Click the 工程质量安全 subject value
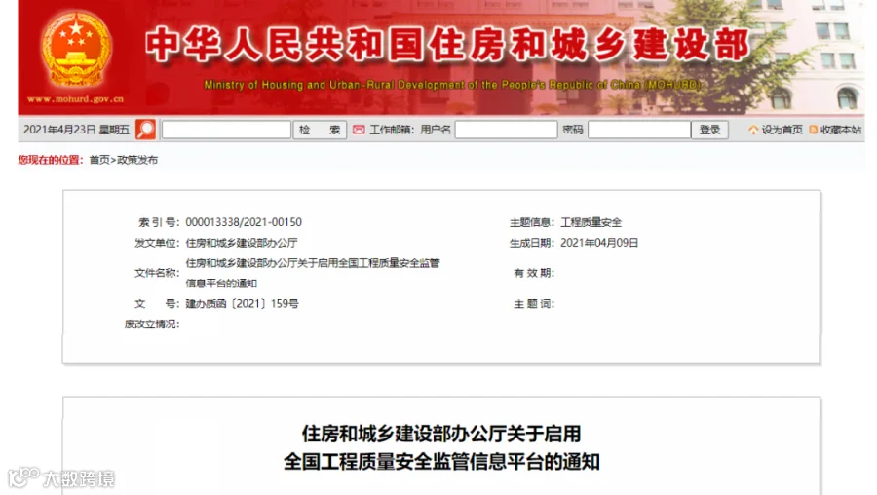Image resolution: width=877 pixels, height=495 pixels. coord(591,222)
